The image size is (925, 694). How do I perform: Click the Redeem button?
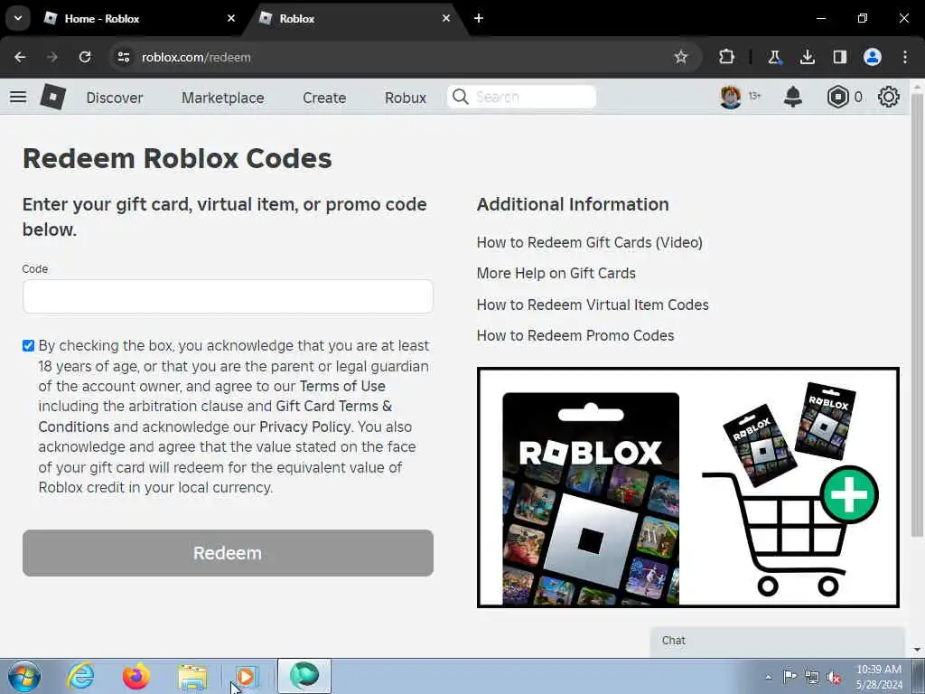point(228,553)
